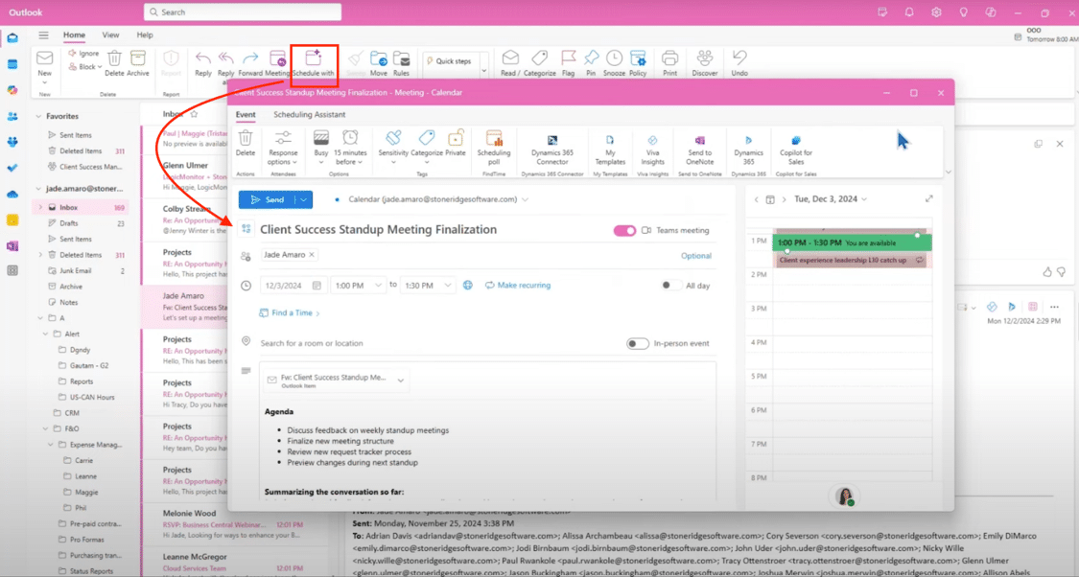Turn on In-person event toggle
Screen dimensions: 1079x577
point(637,343)
